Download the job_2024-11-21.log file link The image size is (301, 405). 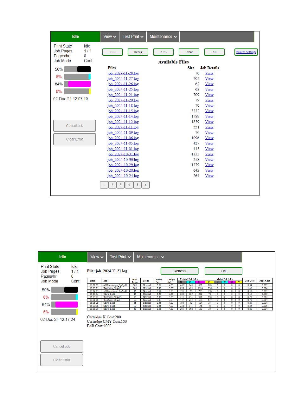(x=123, y=95)
